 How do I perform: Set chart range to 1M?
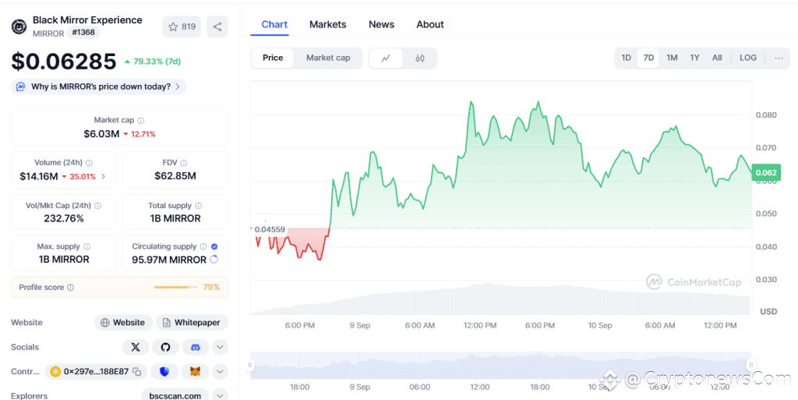[672, 58]
